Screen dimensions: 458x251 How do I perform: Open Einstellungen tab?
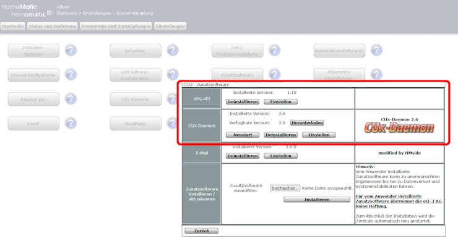[170, 26]
